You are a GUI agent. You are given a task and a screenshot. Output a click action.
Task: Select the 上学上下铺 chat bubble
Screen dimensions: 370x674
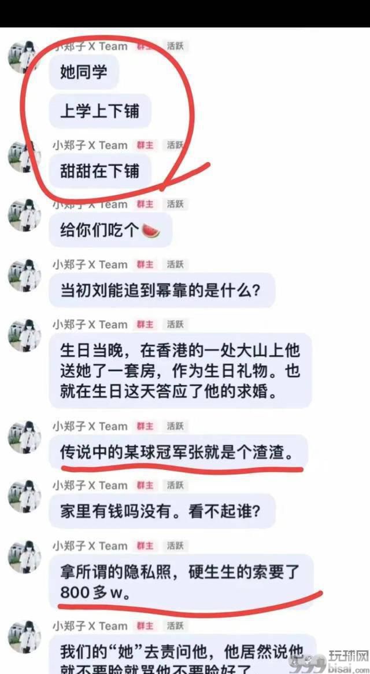click(100, 112)
